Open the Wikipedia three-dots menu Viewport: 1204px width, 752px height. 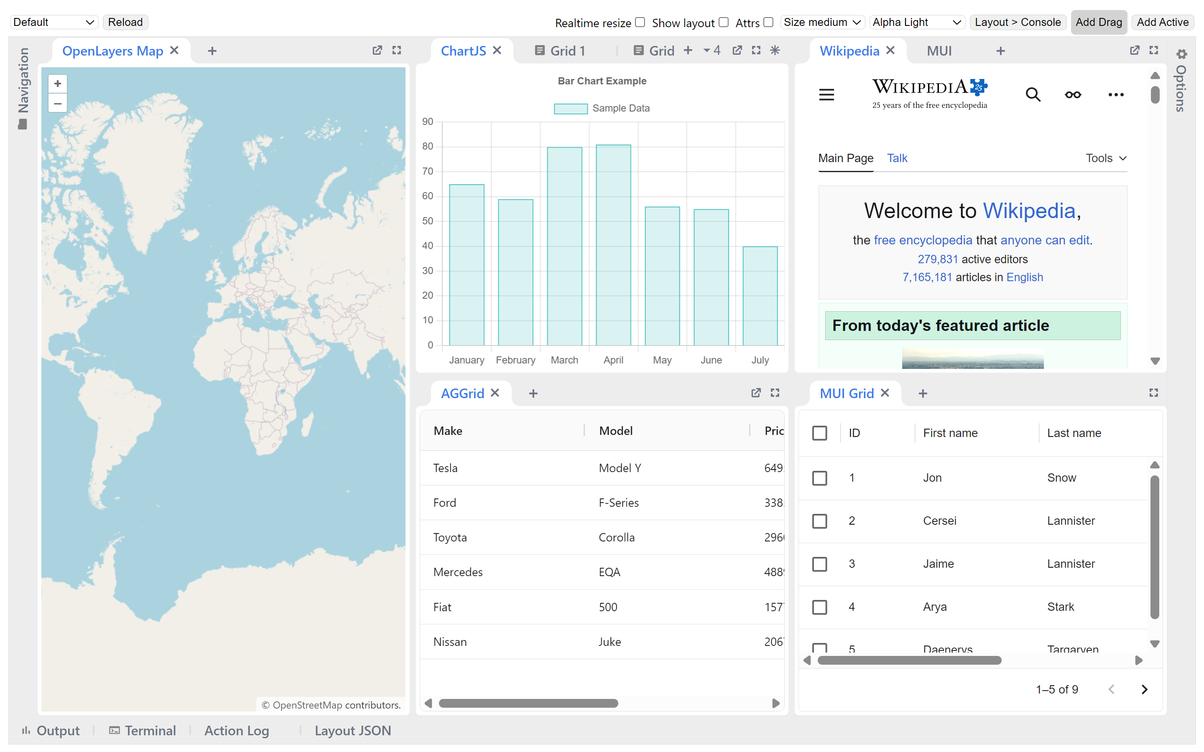[x=1116, y=94]
